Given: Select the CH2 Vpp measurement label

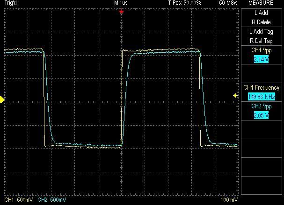Looking at the screenshot, I should (x=262, y=106).
